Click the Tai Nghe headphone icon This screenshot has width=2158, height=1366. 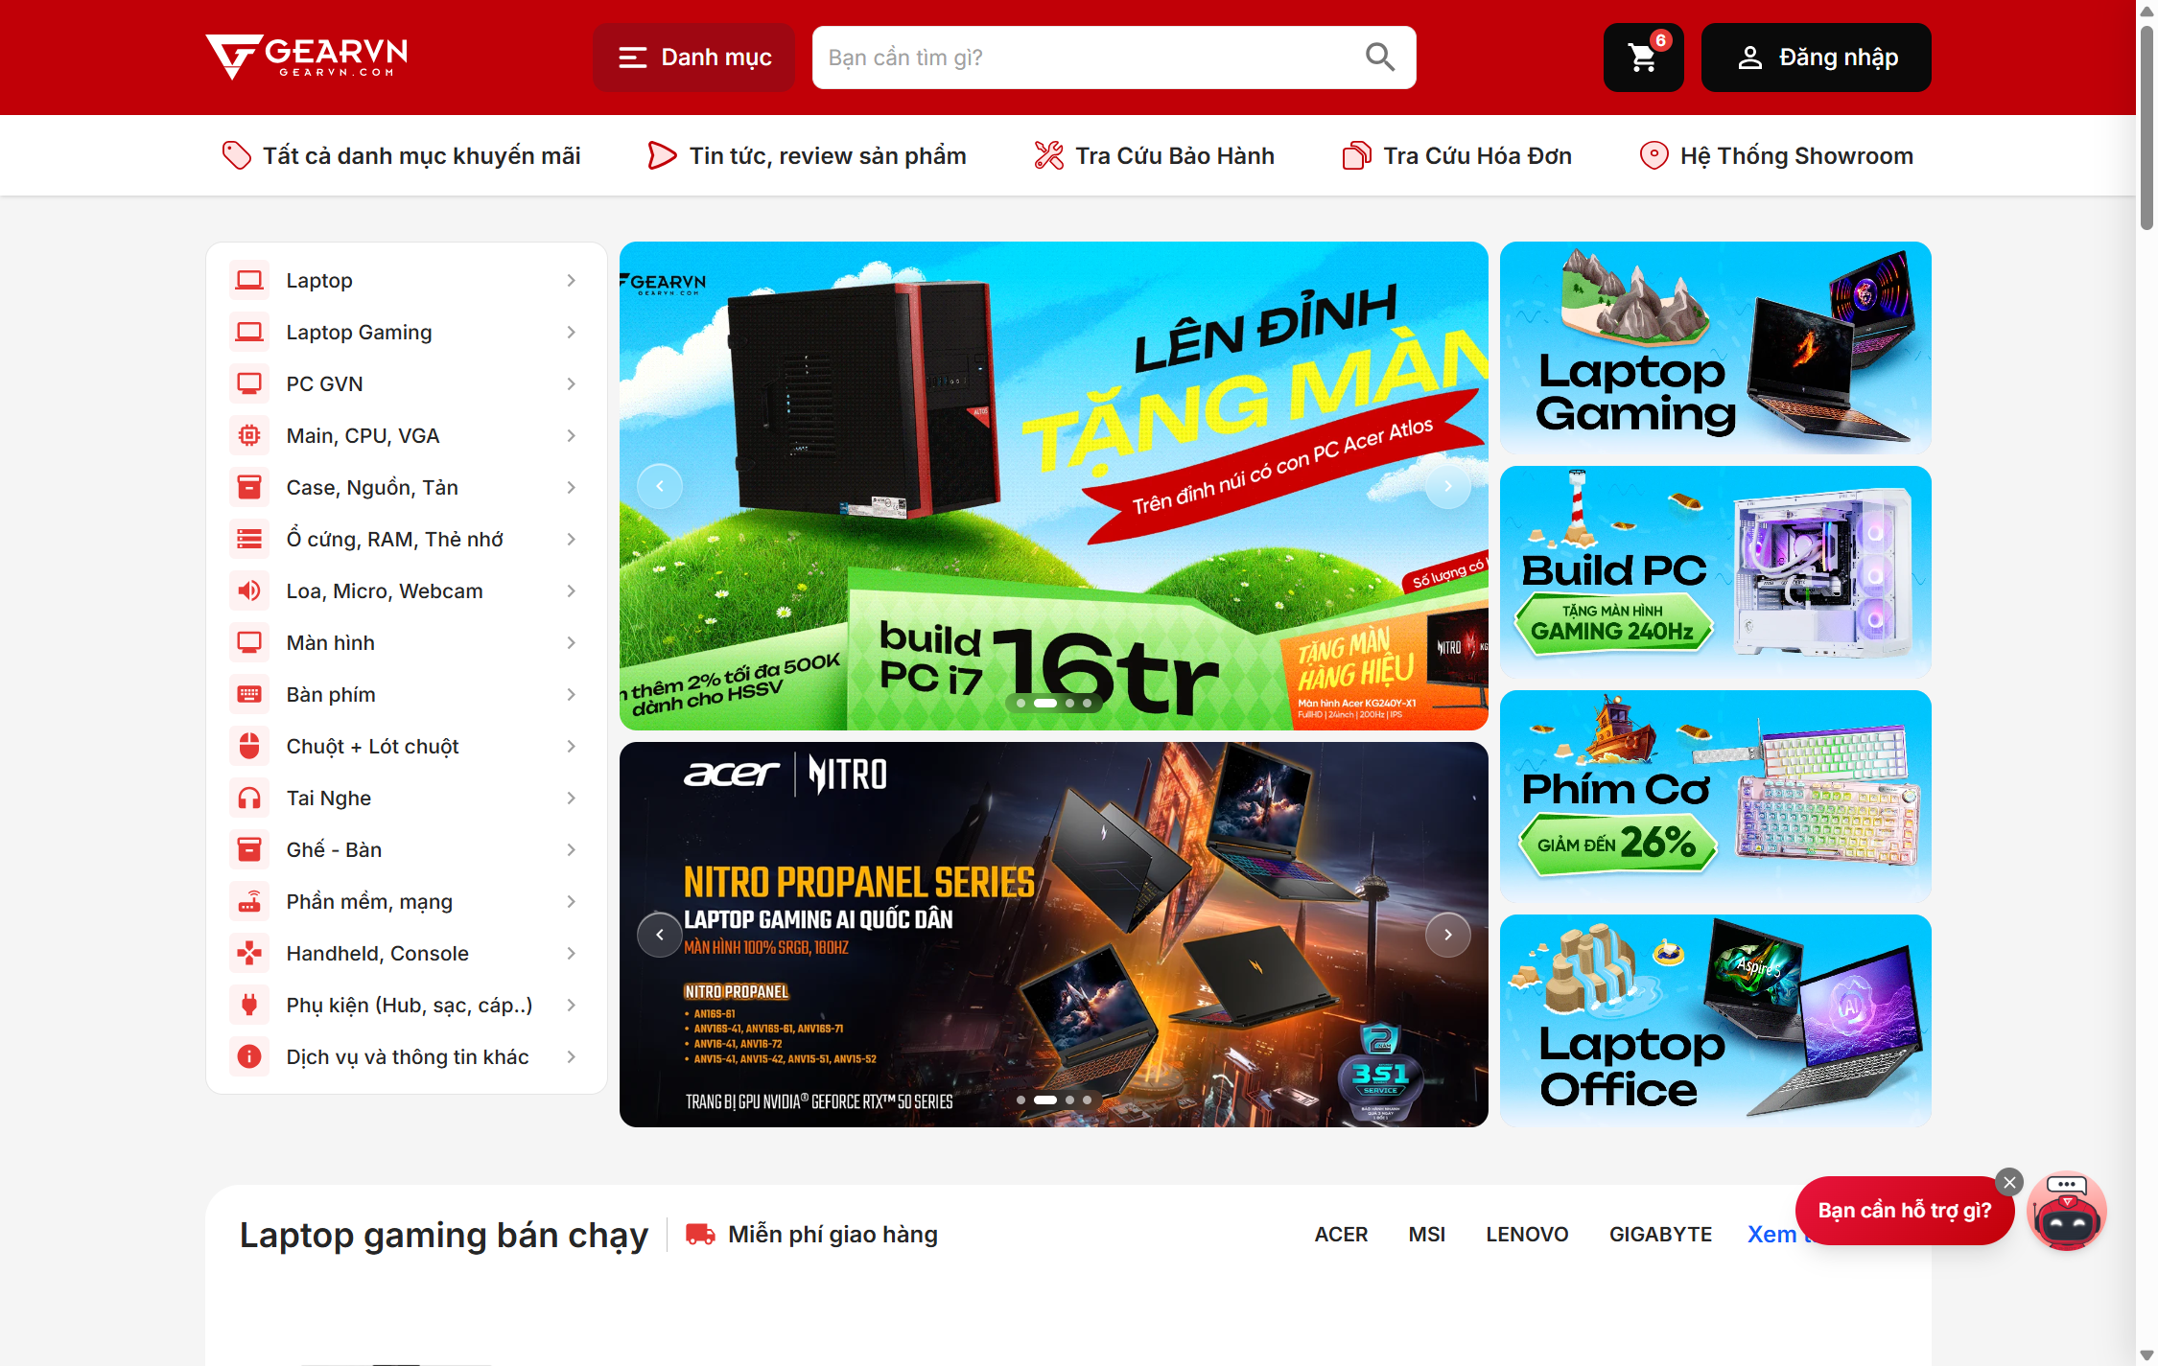[x=249, y=798]
